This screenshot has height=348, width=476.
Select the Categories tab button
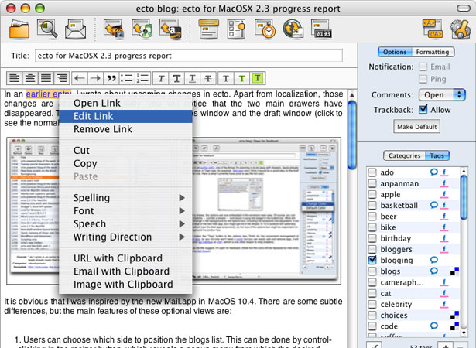(x=404, y=155)
